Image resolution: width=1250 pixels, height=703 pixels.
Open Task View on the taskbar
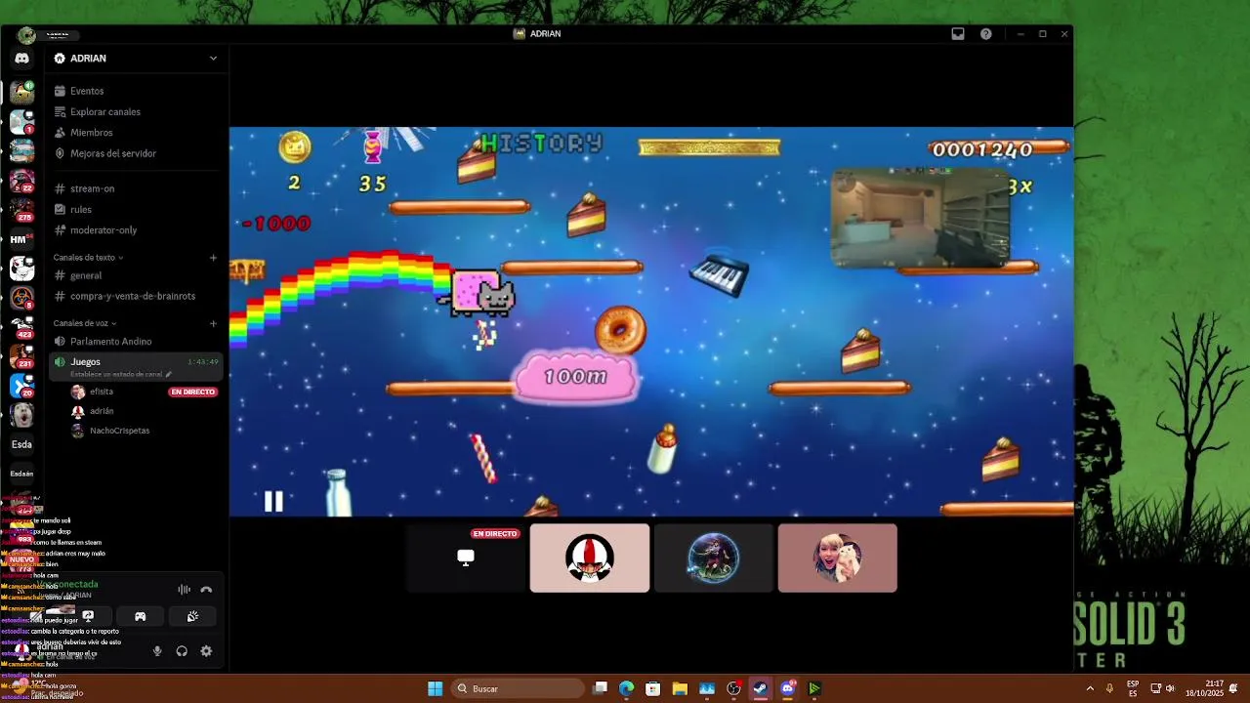600,688
